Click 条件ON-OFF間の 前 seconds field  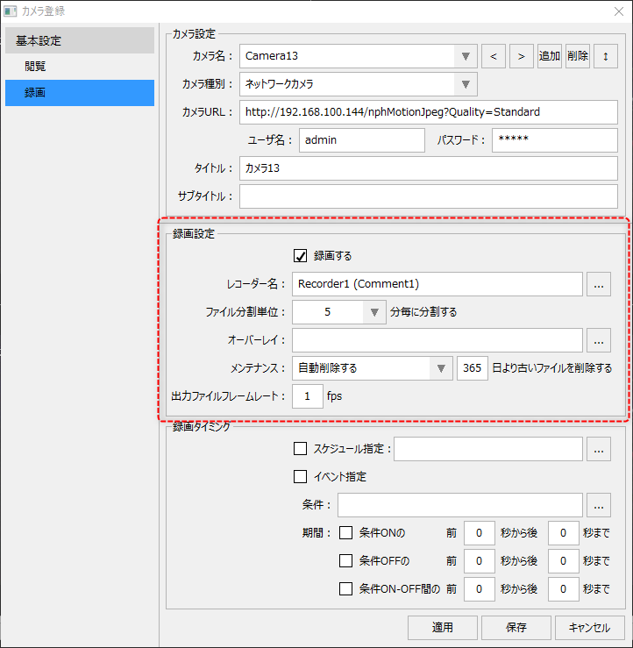point(480,589)
